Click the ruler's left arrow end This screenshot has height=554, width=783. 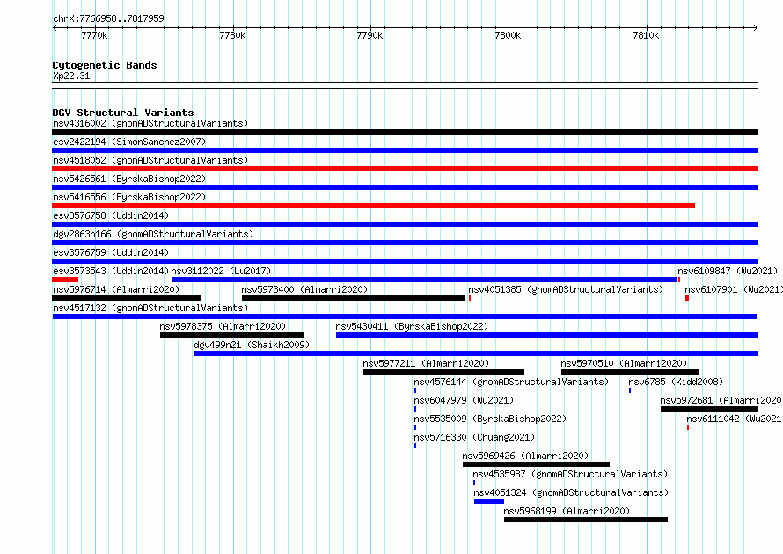pyautogui.click(x=55, y=28)
